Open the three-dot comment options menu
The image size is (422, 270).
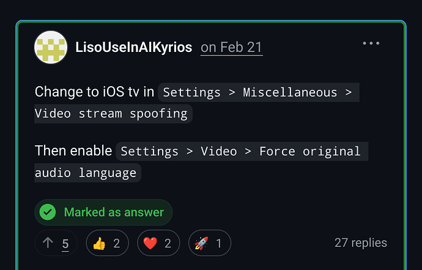371,43
